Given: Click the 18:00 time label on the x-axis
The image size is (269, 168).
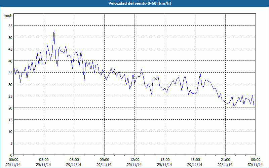Looking at the screenshot, I should pos(195,160).
